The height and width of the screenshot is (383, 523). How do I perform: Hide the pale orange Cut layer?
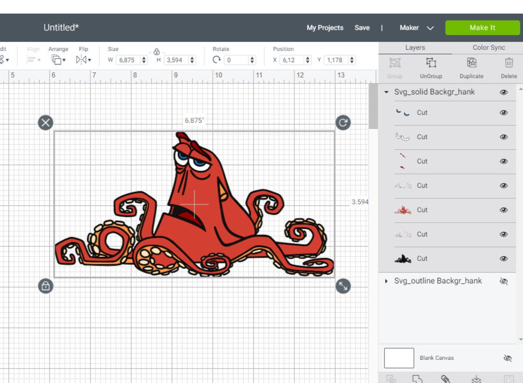pyautogui.click(x=504, y=234)
